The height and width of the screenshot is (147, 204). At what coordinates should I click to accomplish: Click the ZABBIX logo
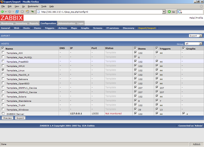coord(12,18)
